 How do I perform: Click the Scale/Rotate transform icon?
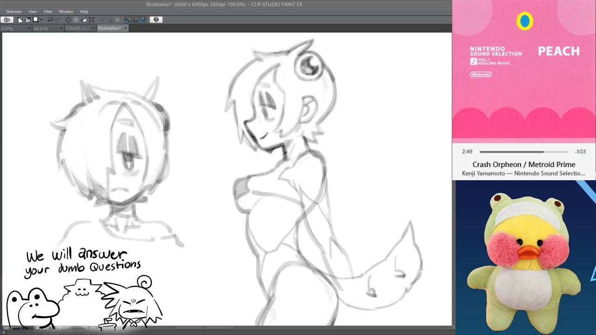pos(92,20)
